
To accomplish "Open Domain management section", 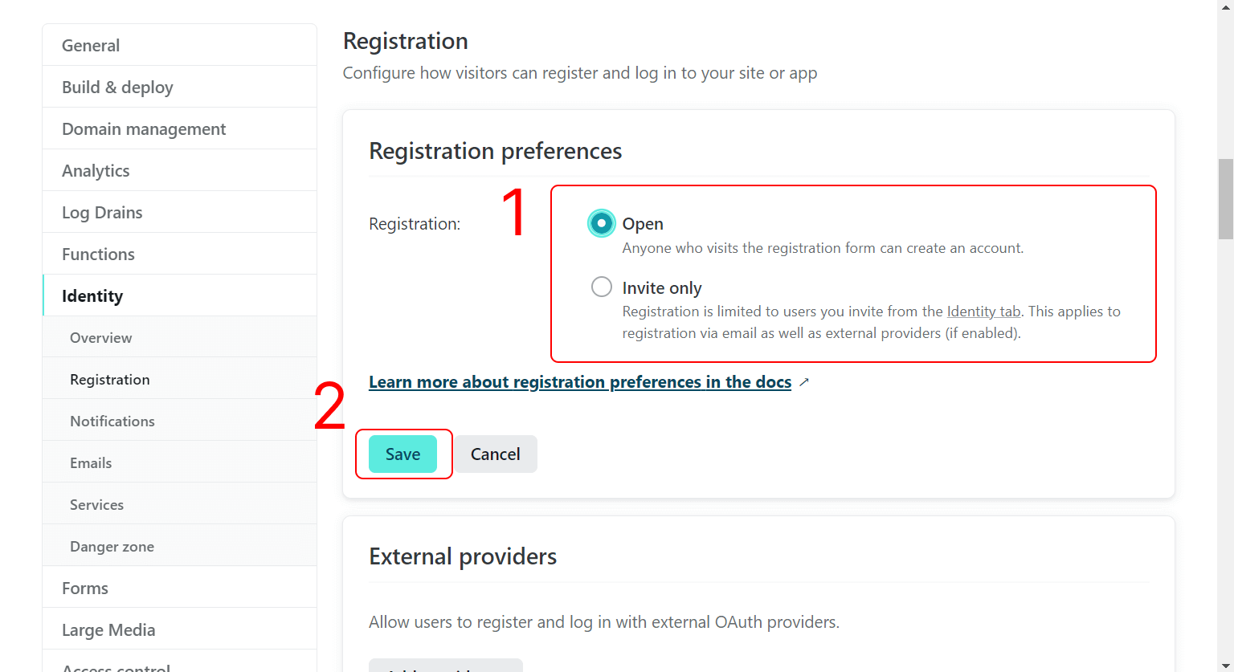I will [144, 129].
